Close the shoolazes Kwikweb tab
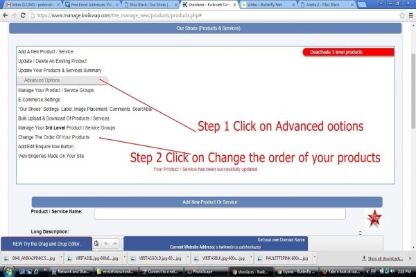Screen dimensions: 416x277 (x=234, y=5)
